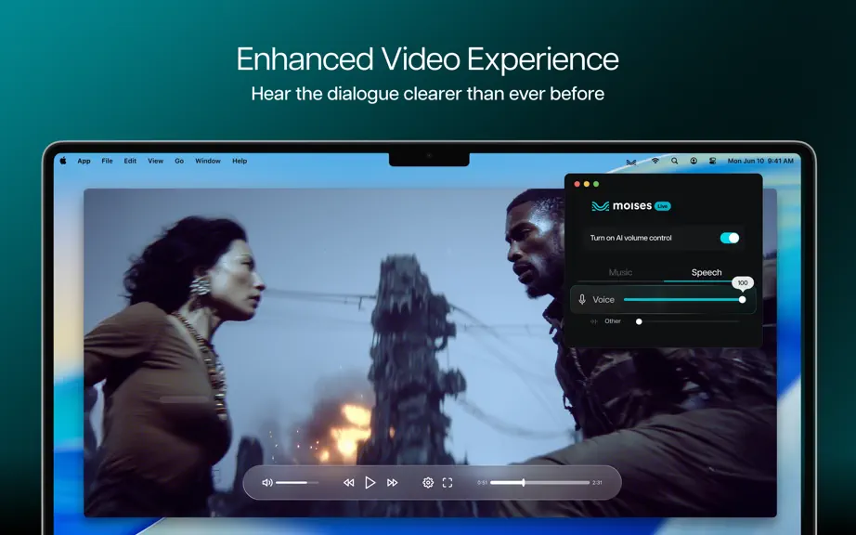Open Spotlight search in menu bar
Image resolution: width=856 pixels, height=535 pixels.
(674, 161)
